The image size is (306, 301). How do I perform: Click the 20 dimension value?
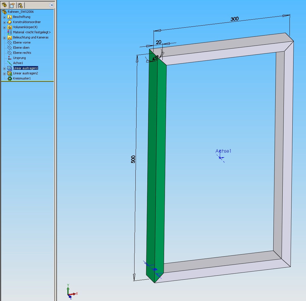159,42
